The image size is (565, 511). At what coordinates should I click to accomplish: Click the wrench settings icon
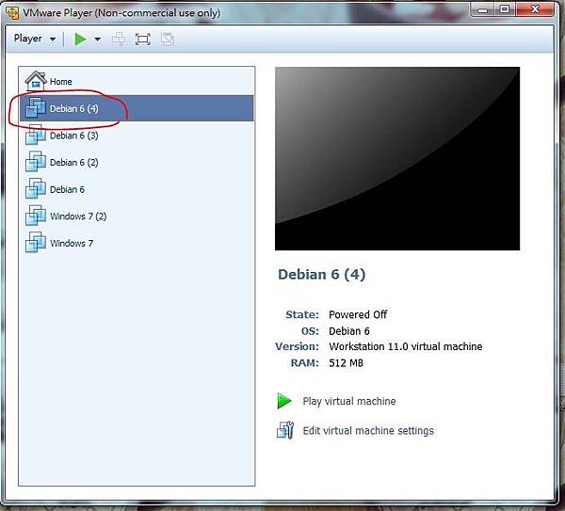(x=285, y=430)
